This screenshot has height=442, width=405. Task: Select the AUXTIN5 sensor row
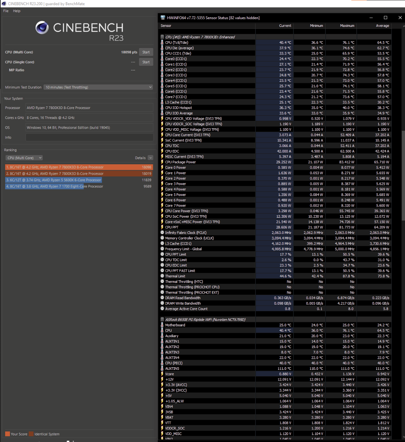click(x=275, y=368)
